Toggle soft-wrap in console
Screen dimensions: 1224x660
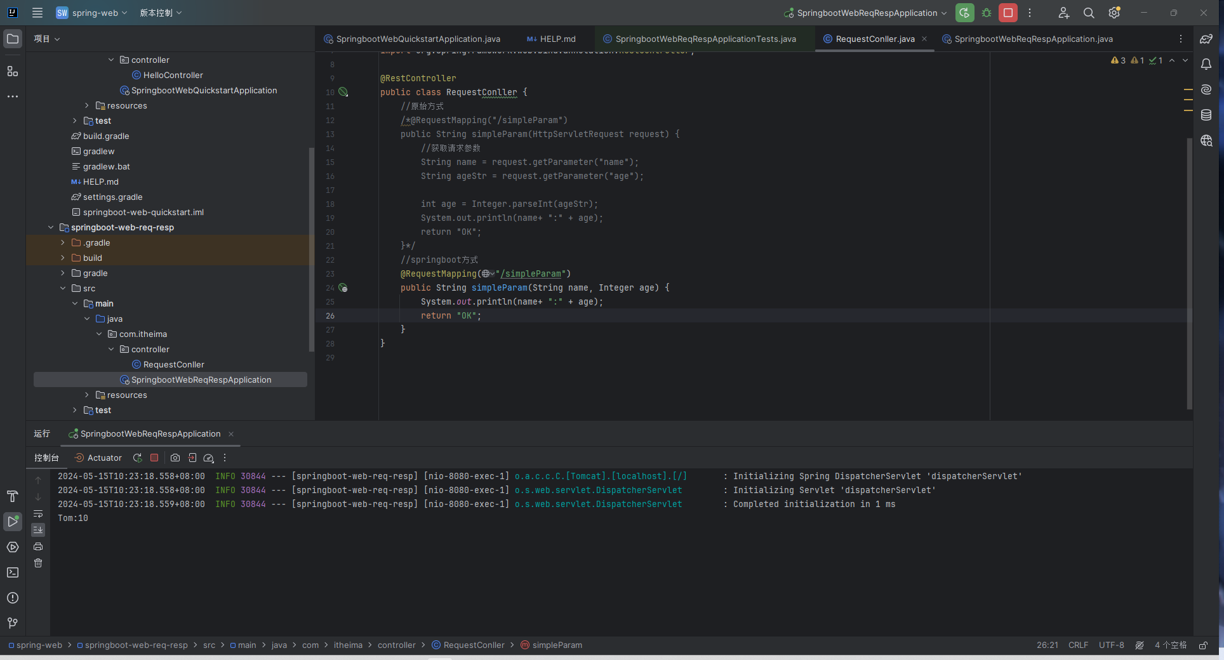[38, 513]
